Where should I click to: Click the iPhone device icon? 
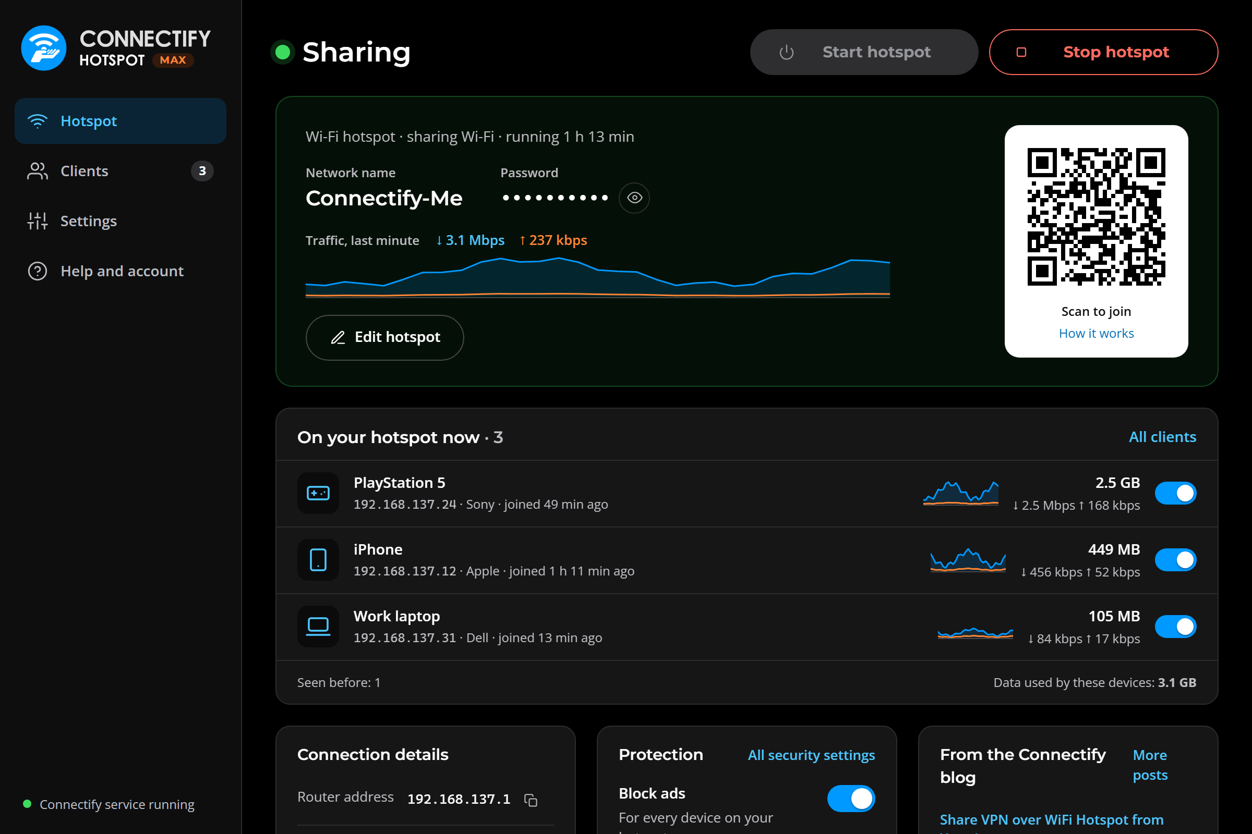click(318, 559)
